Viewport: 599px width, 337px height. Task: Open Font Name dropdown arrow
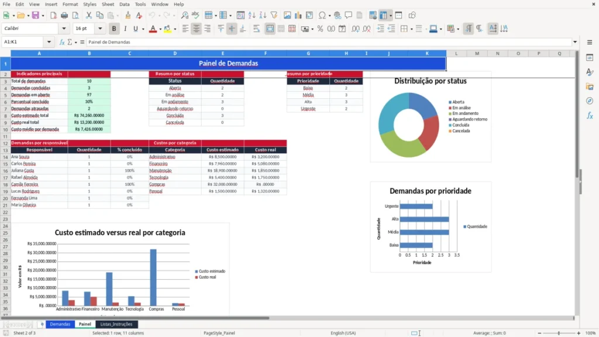(x=64, y=28)
